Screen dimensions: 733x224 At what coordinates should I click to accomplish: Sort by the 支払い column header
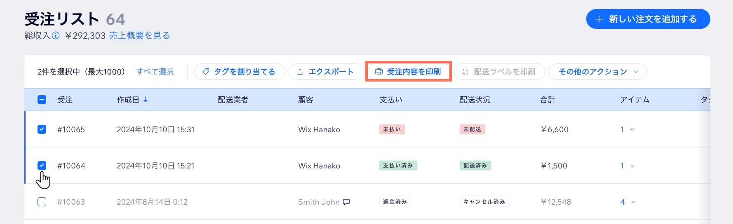390,100
